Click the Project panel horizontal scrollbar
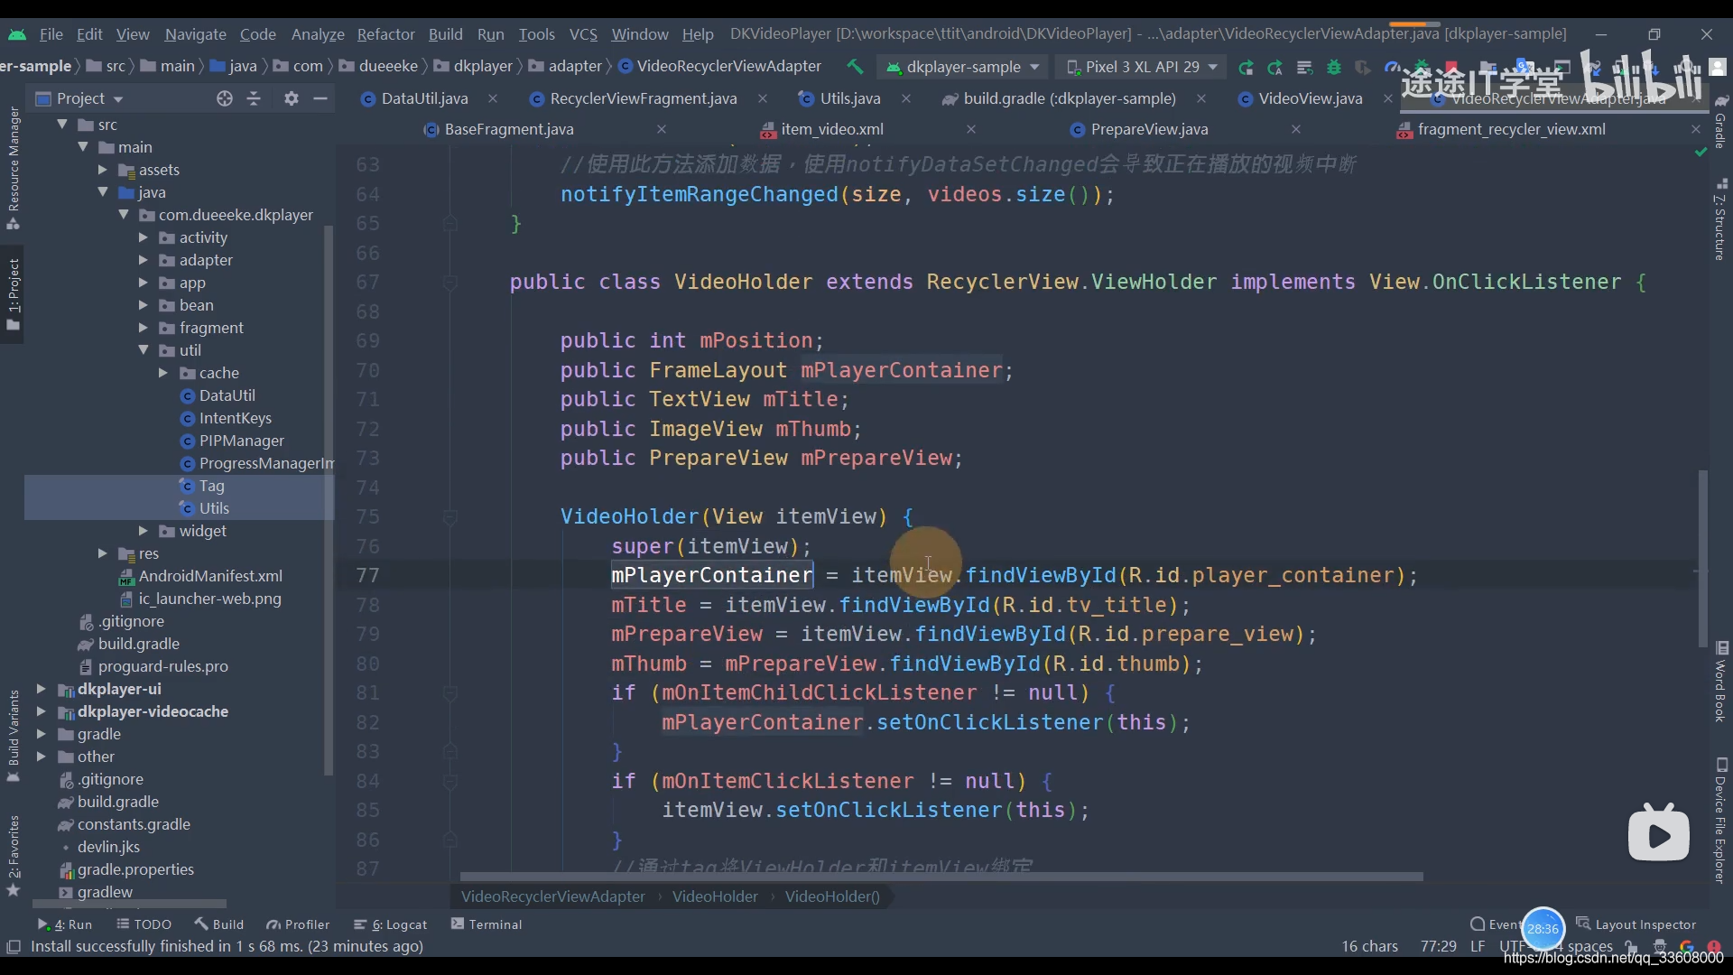This screenshot has width=1733, height=975. pyautogui.click(x=129, y=903)
